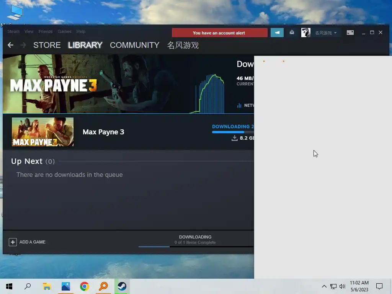The height and width of the screenshot is (294, 392).
Task: Click the DOWNLOADING label above the blue bar
Action: pyautogui.click(x=233, y=127)
